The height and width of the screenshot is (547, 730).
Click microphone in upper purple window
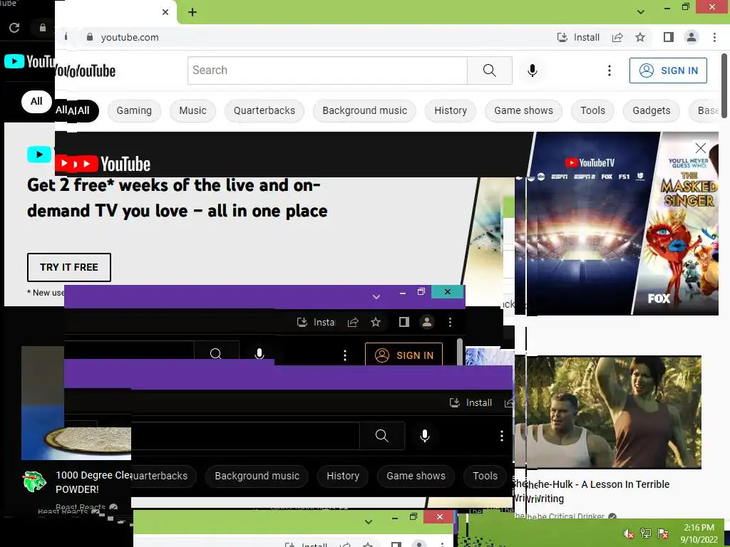pos(259,354)
